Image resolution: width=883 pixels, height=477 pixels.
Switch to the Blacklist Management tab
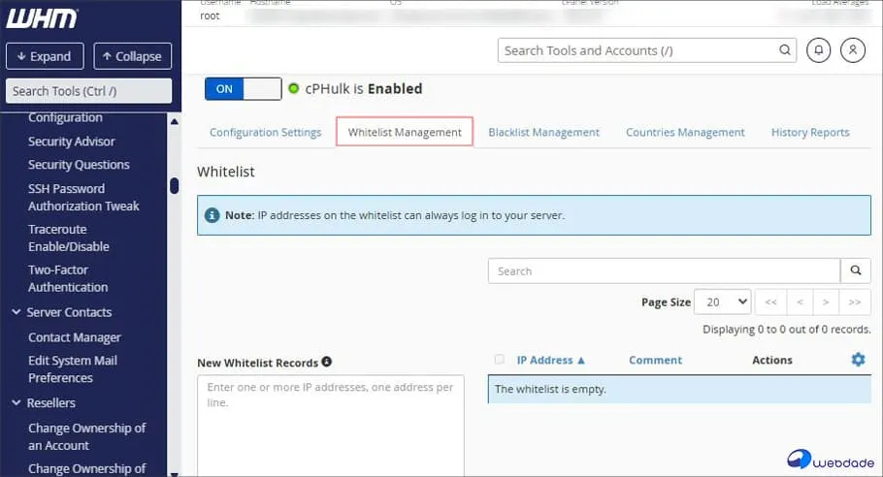tap(543, 133)
